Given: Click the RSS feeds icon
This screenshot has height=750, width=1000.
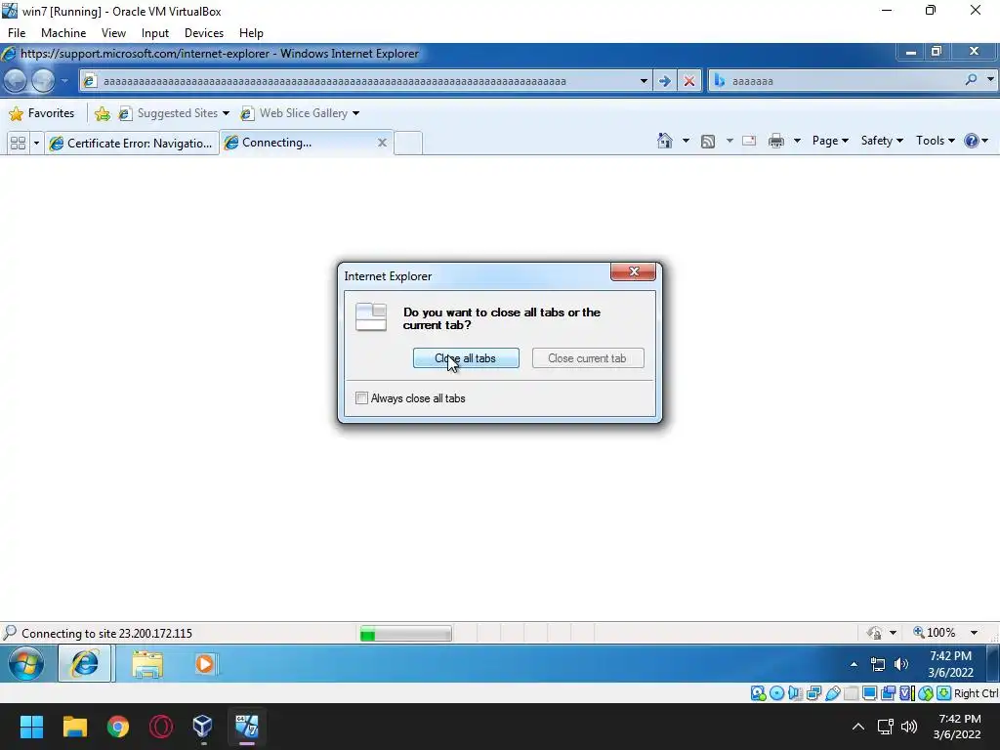Looking at the screenshot, I should pos(708,141).
